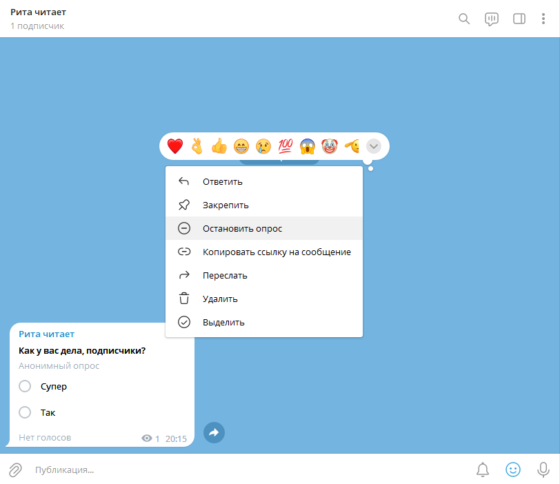Open the channel discussion comments icon
Screen dimensions: 560x484
coord(492,19)
